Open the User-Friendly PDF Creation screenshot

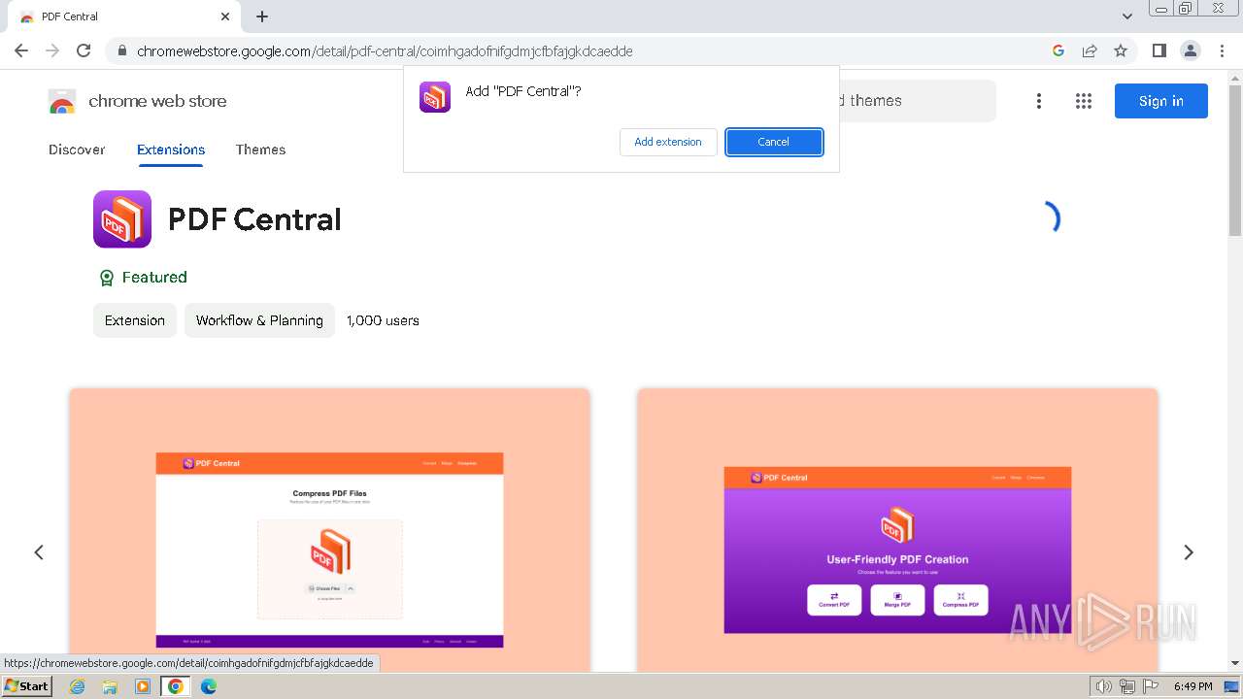click(897, 530)
